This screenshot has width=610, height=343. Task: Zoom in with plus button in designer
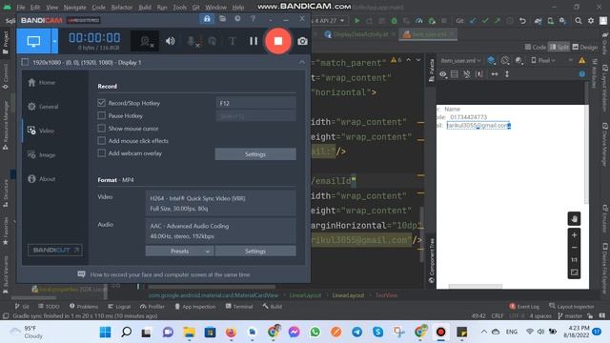574,235
